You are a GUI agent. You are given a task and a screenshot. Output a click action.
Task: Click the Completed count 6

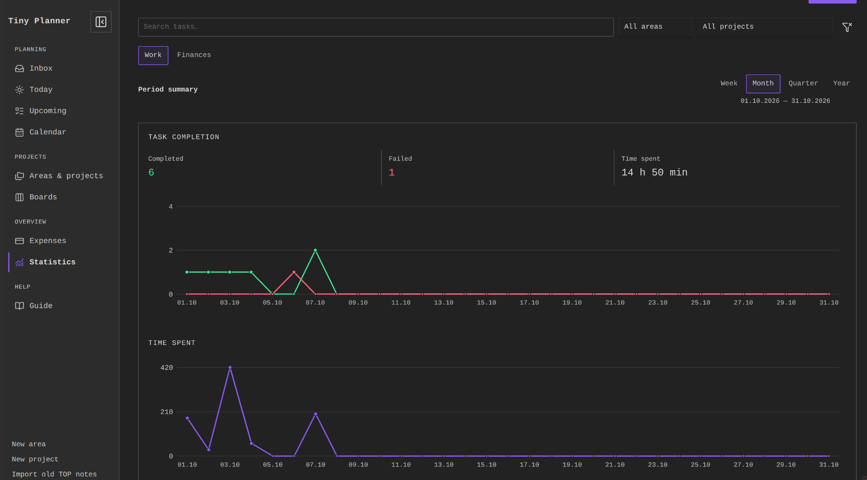151,172
